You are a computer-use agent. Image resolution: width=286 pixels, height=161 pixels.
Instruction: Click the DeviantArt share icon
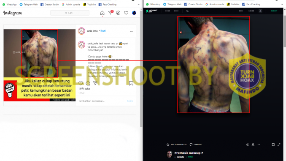[x=247, y=145]
